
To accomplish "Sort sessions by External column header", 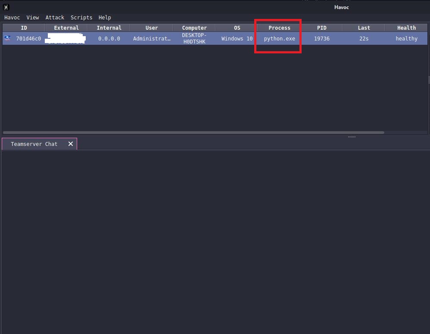I will pos(66,28).
